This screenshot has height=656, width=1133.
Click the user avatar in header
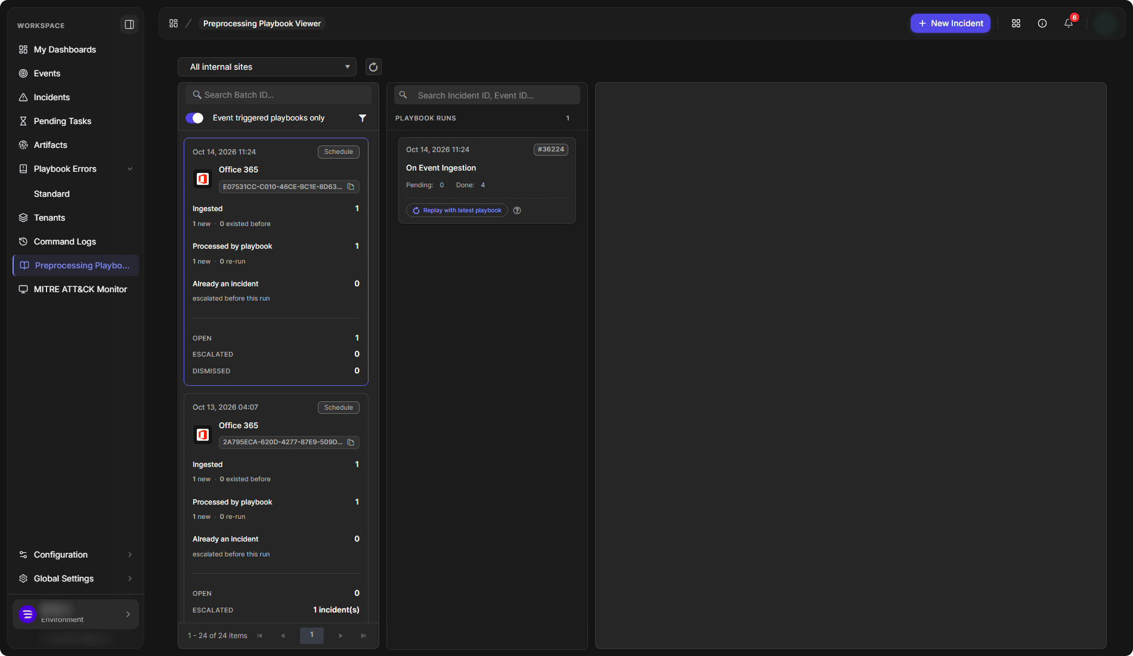[x=1106, y=24]
